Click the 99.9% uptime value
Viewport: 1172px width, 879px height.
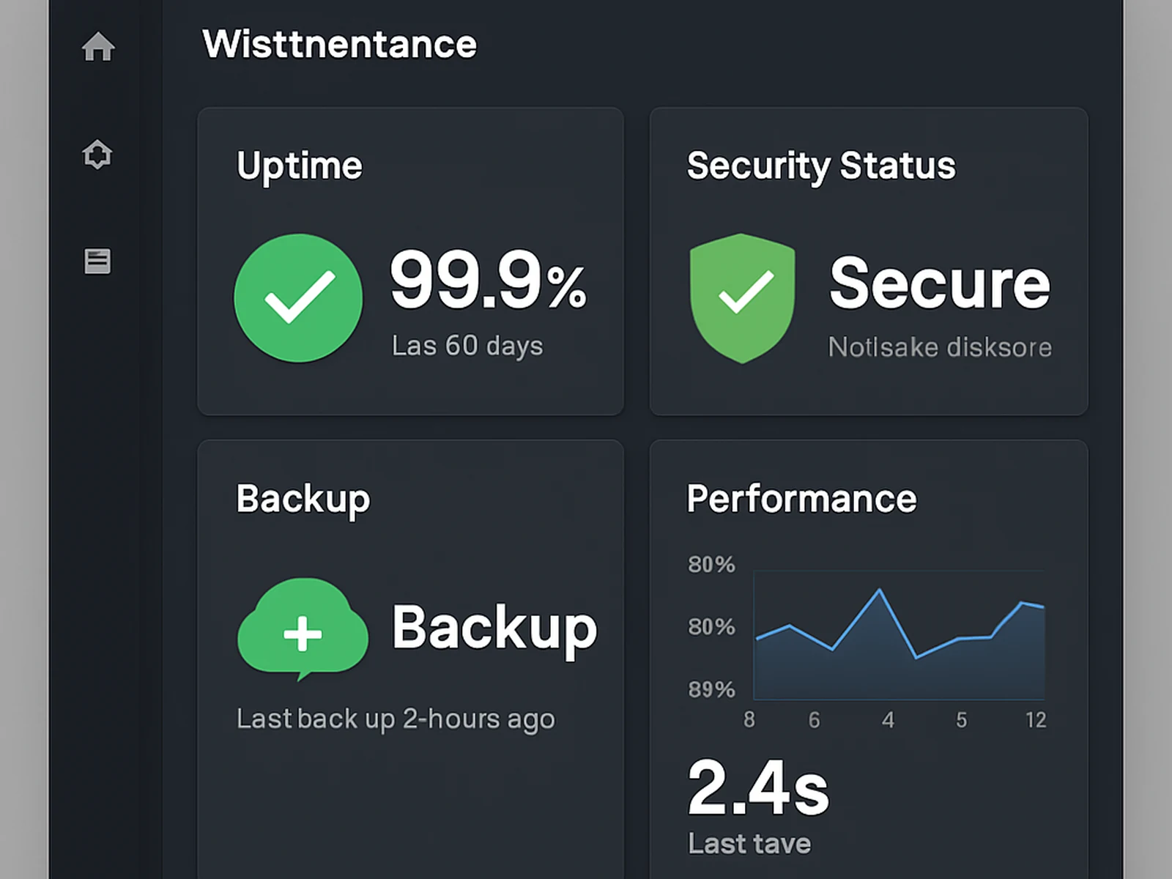pyautogui.click(x=488, y=281)
